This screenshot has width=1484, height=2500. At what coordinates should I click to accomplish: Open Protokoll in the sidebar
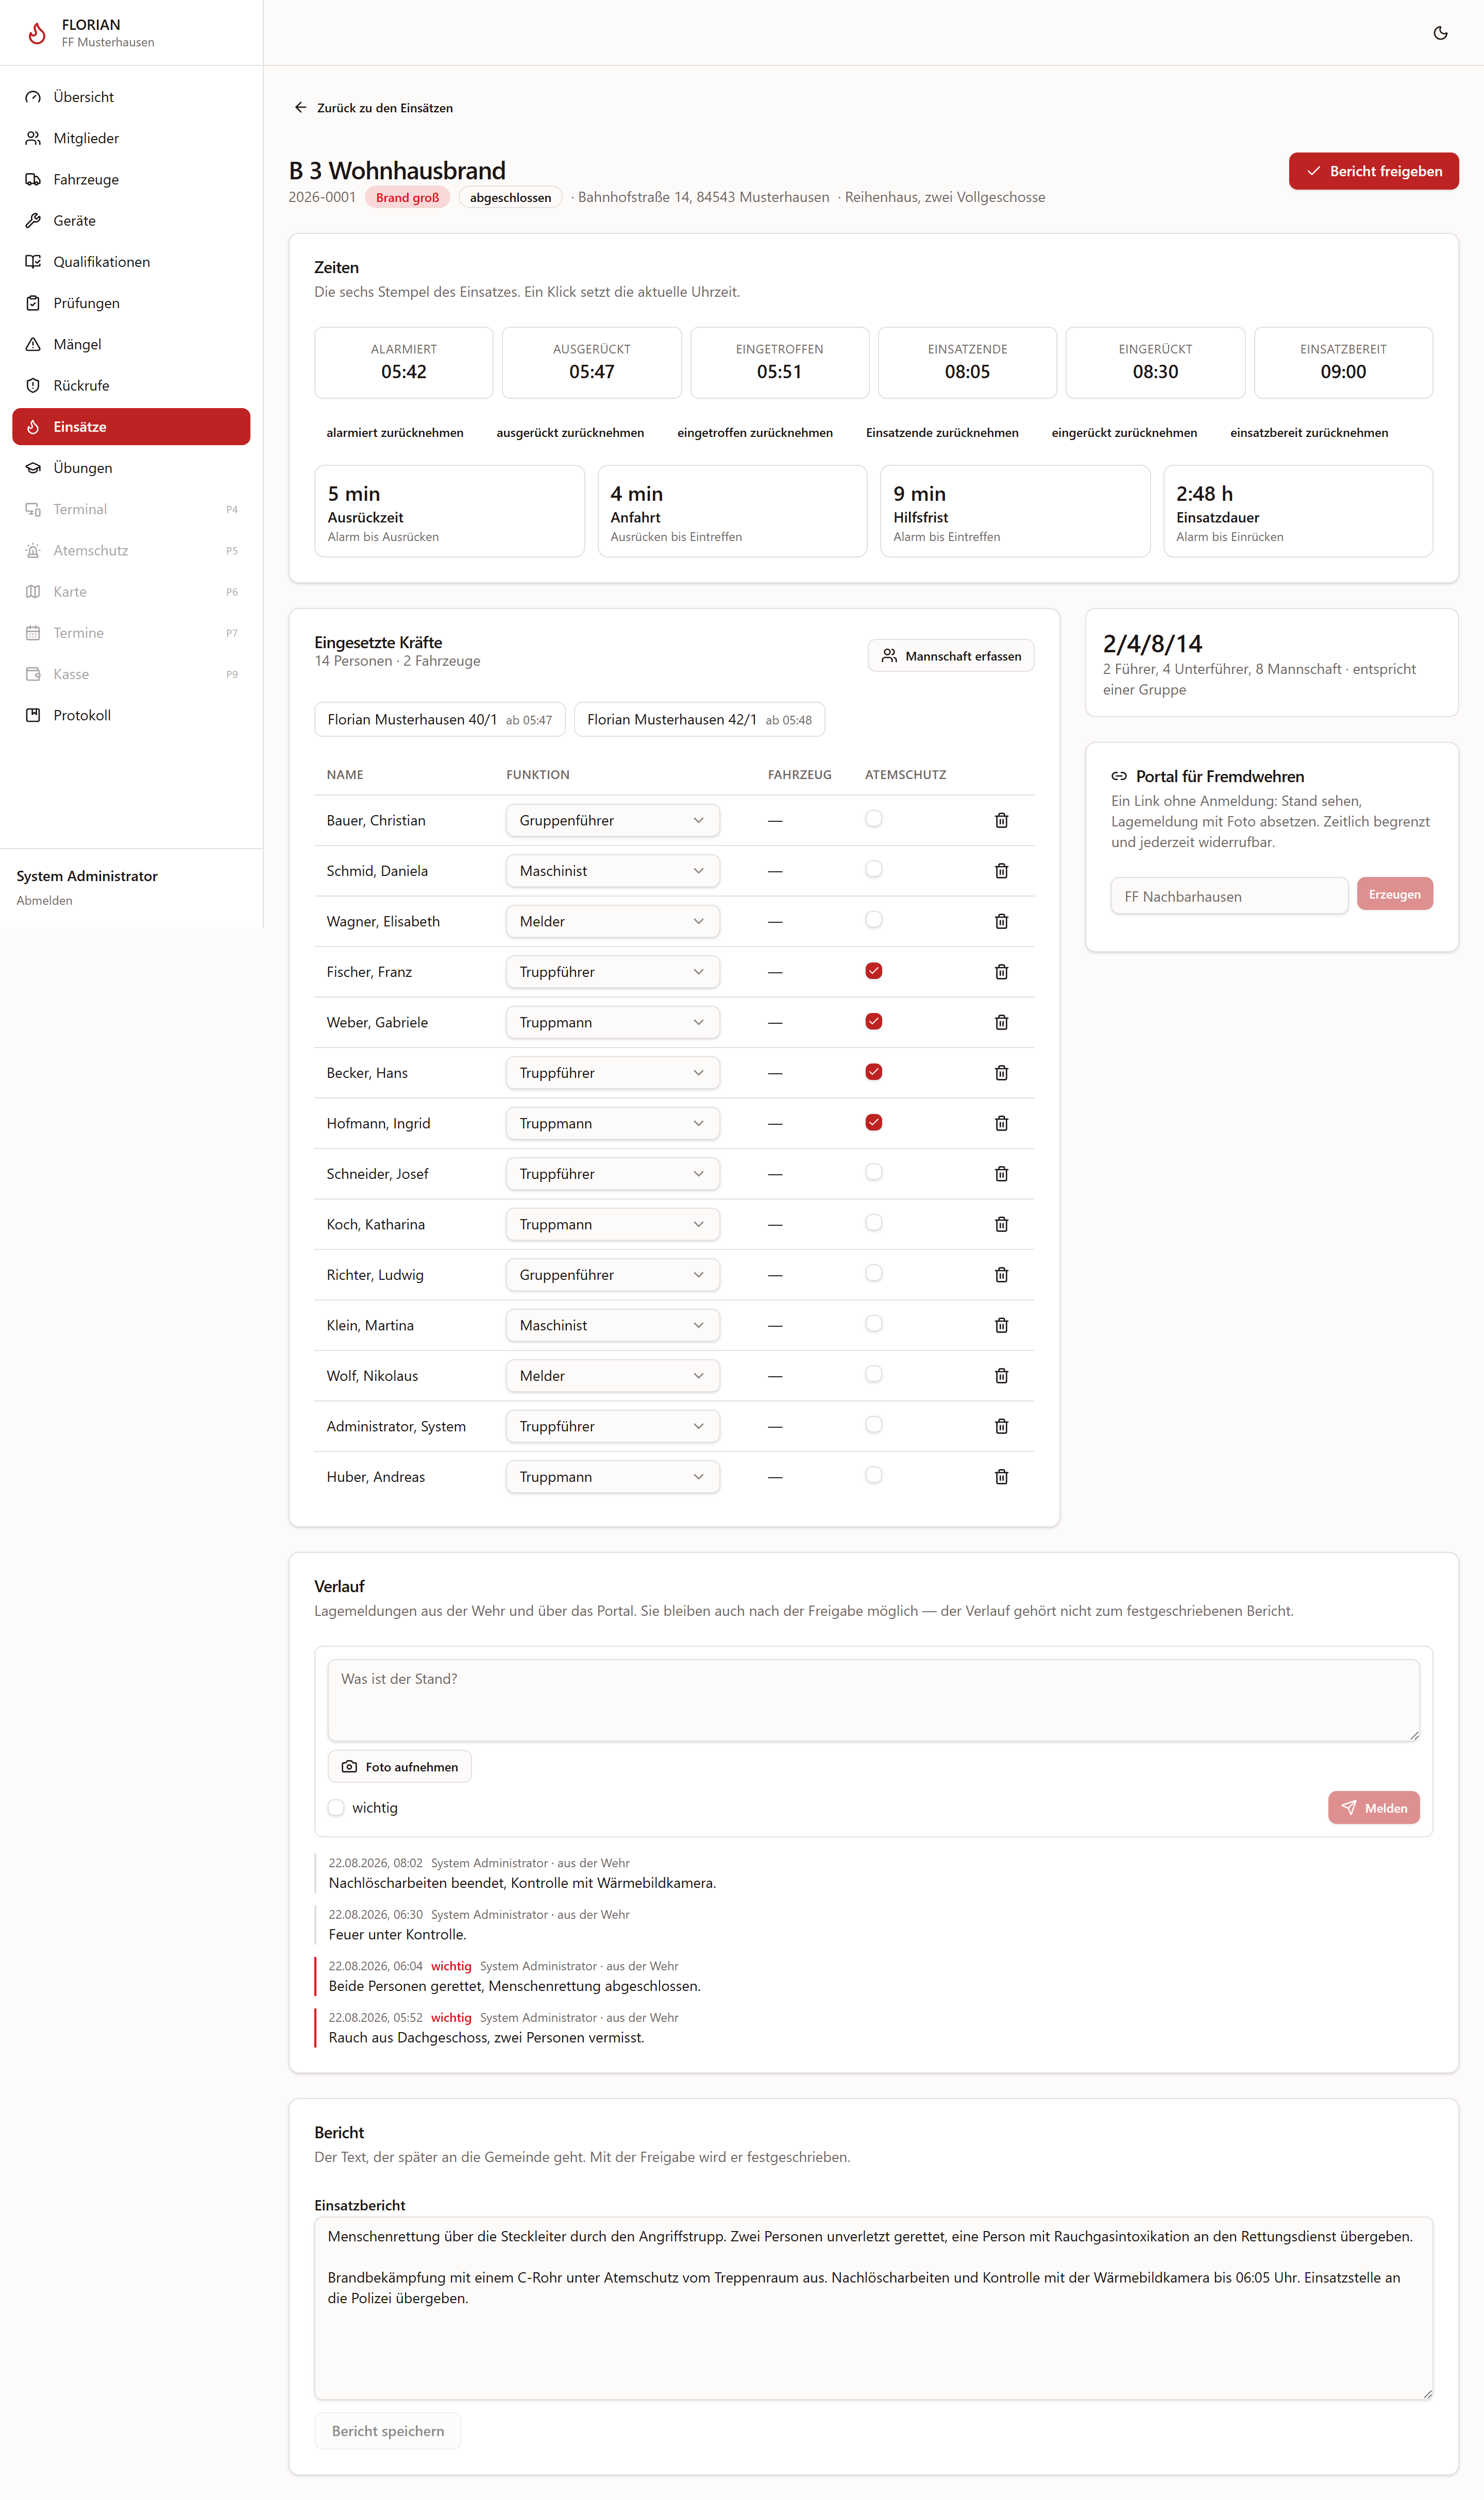(131, 715)
